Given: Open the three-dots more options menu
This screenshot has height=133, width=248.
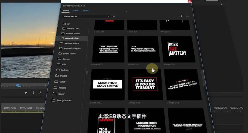Looking at the screenshot, I should pyautogui.click(x=187, y=16).
